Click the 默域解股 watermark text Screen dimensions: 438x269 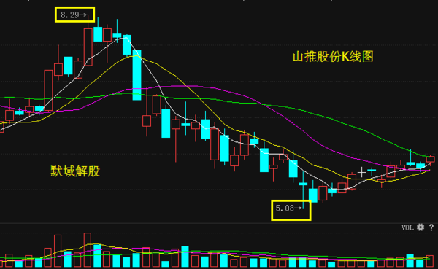tap(75, 171)
